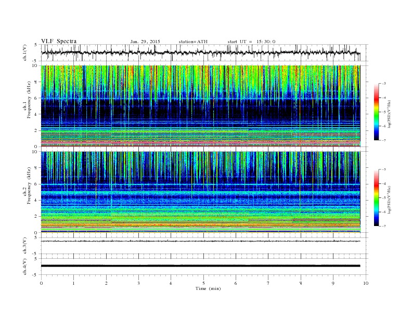This screenshot has height=318, width=412.
Task: Click the '4' kHz tick on ch.1 spectrogram
Action: coord(36,114)
